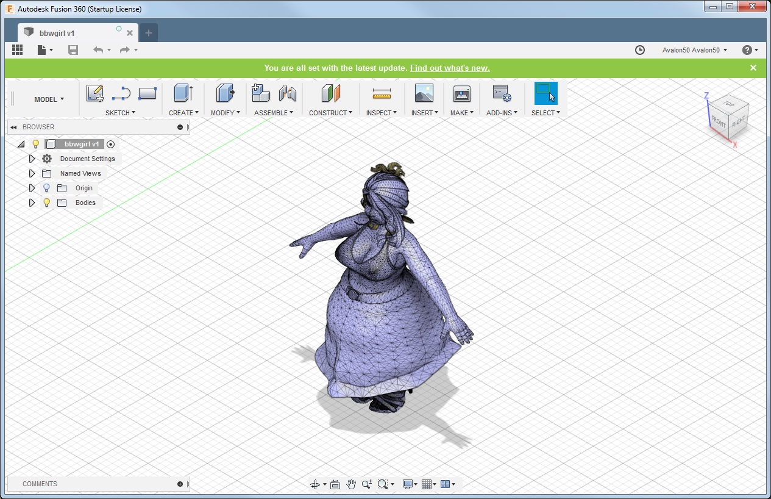This screenshot has width=771, height=499.
Task: Open the data panel grid icon
Action: click(17, 50)
